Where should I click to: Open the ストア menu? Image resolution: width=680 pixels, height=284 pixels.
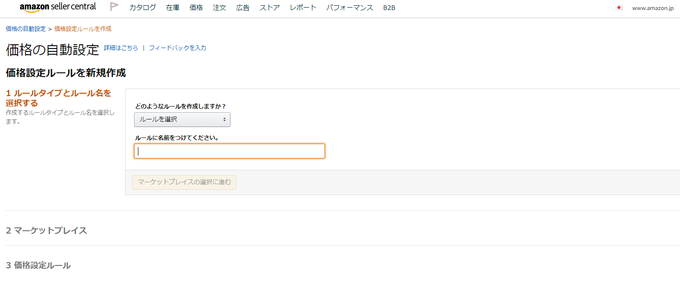pos(270,8)
